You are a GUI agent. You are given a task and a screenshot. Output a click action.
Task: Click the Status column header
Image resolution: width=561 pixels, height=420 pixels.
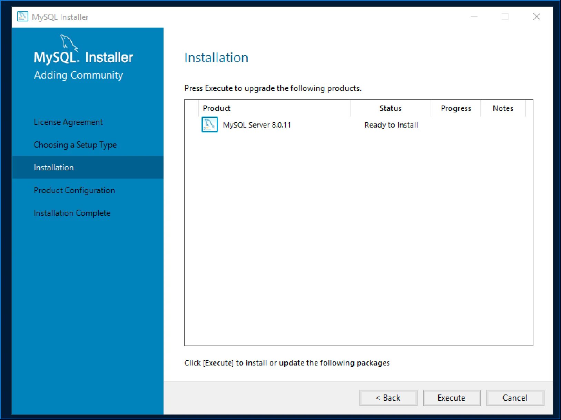point(390,108)
